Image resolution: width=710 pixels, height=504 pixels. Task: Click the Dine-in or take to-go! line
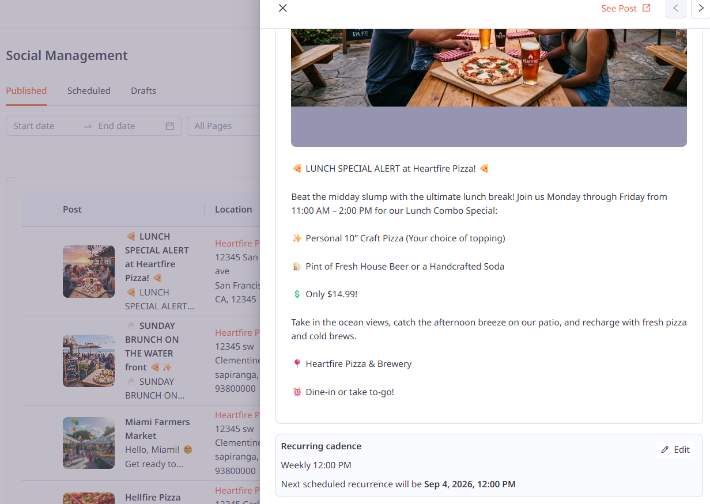click(343, 392)
